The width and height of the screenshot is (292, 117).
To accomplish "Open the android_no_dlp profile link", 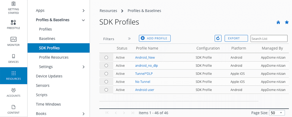I will click(x=146, y=65).
